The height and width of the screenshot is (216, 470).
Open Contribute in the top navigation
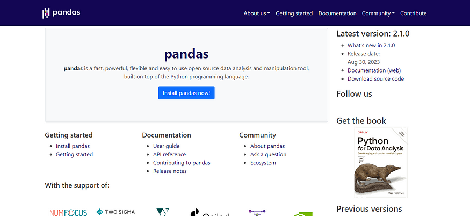[x=413, y=13]
